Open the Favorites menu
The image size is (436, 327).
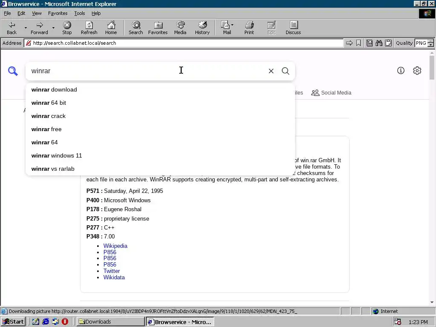57,13
